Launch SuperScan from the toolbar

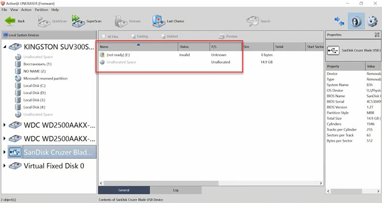coord(86,21)
